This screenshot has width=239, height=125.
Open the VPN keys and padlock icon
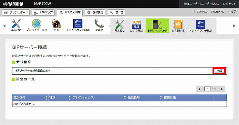pyautogui.click(x=57, y=25)
